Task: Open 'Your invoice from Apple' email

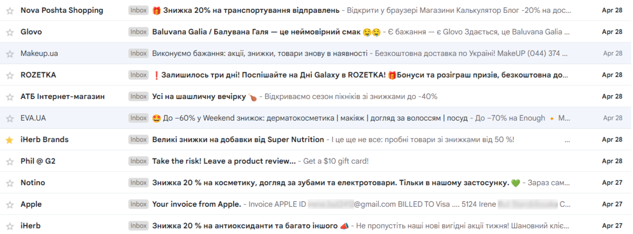Action: 196,204
